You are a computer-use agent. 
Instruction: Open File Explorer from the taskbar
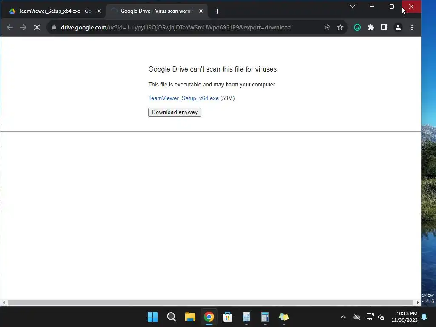coord(190,317)
